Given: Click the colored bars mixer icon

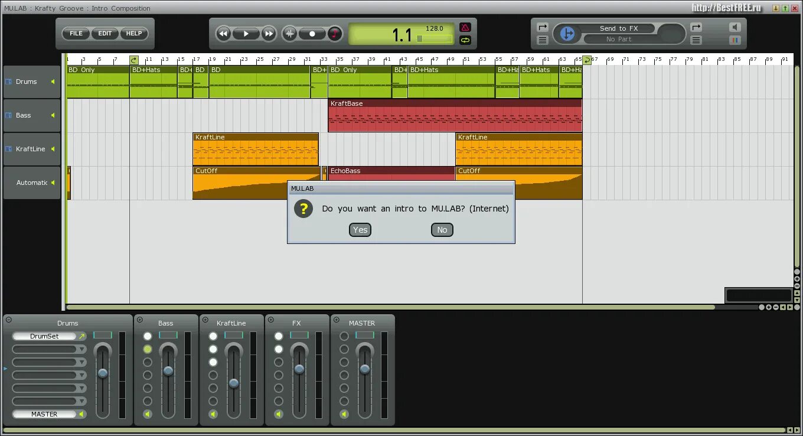Looking at the screenshot, I should pyautogui.click(x=735, y=40).
